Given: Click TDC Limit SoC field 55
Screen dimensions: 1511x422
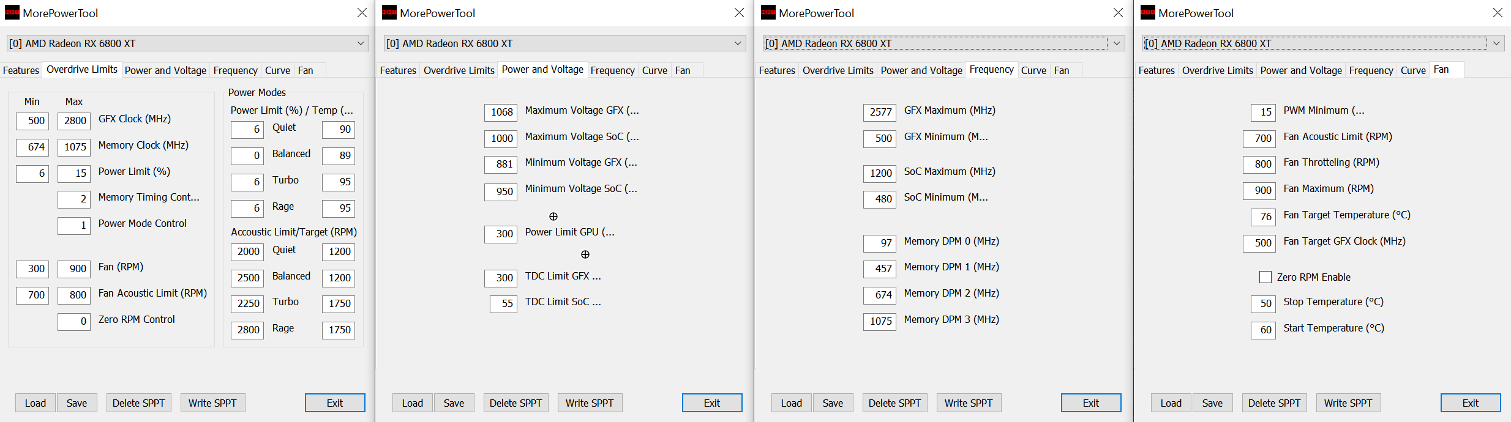Looking at the screenshot, I should tap(503, 304).
